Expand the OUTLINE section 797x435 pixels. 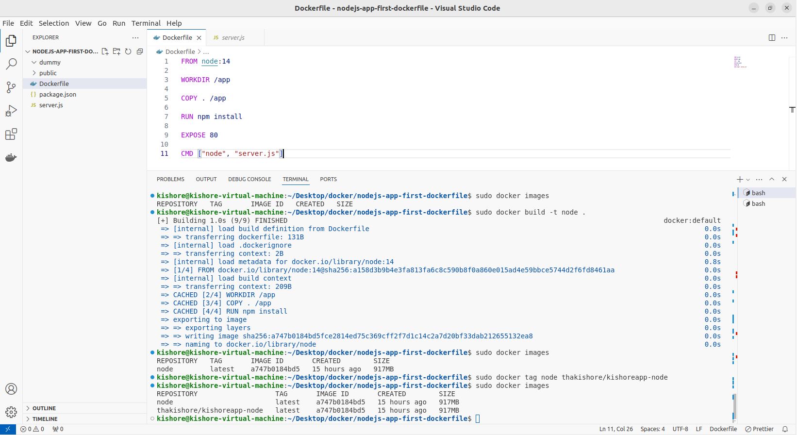click(44, 408)
